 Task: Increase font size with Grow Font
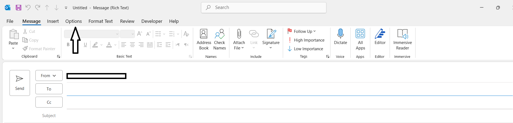pos(139,34)
